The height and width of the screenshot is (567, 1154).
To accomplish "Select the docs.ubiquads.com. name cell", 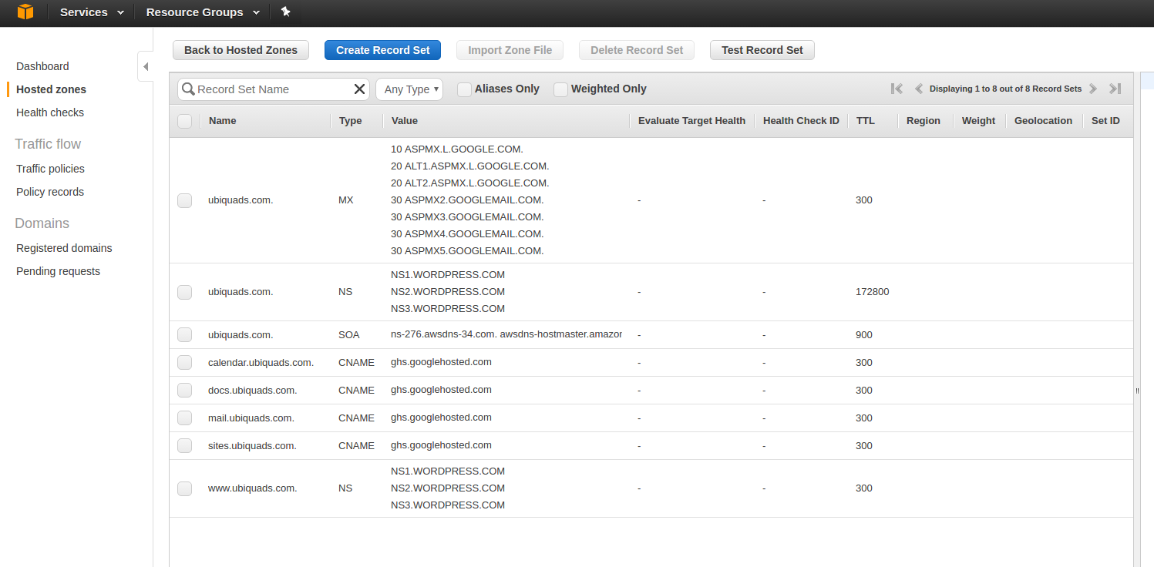I will tap(252, 391).
